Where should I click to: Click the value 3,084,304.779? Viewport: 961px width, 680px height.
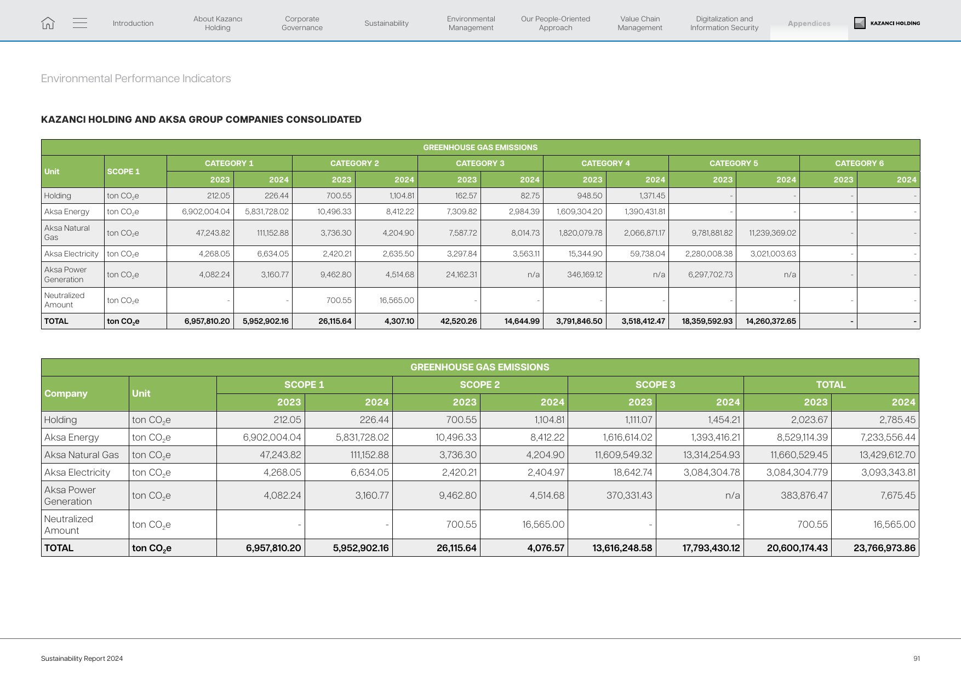pos(797,472)
